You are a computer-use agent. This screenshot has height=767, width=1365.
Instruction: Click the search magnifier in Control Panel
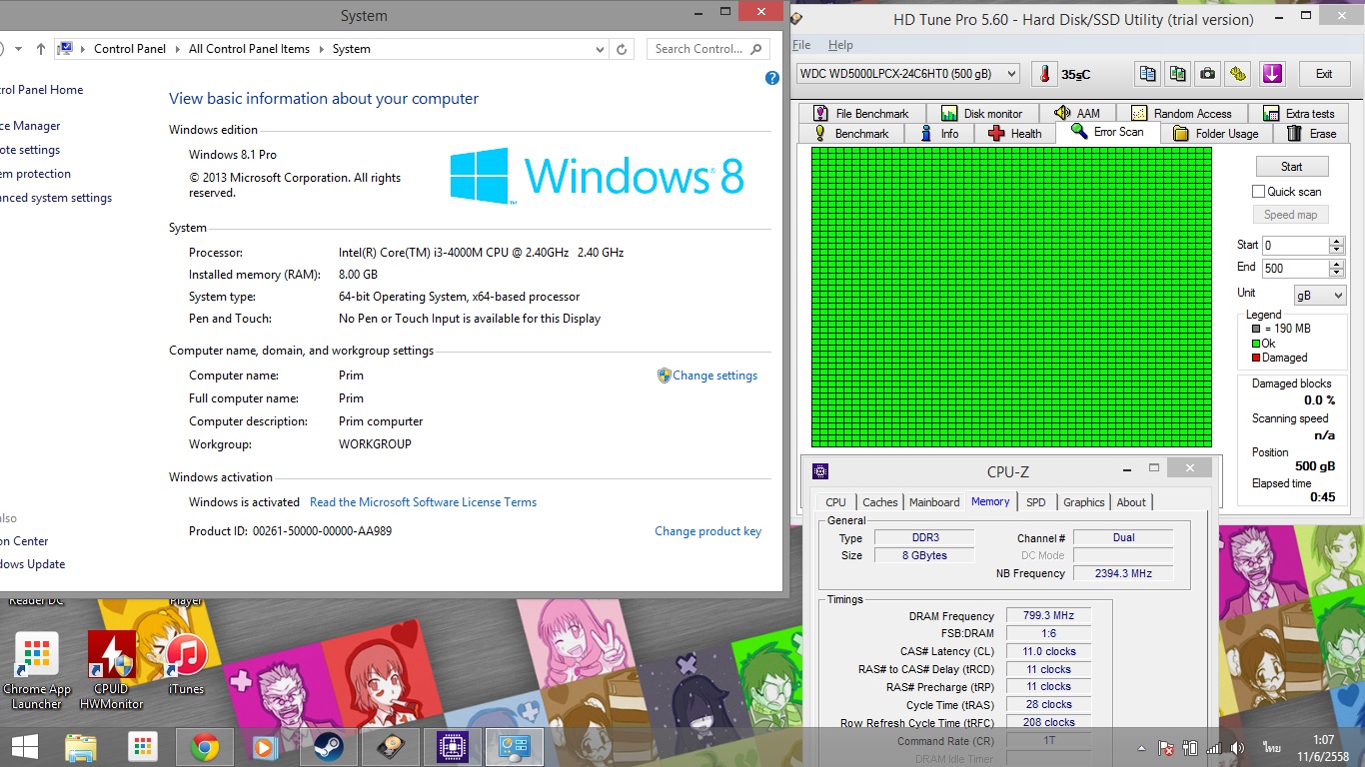click(756, 49)
